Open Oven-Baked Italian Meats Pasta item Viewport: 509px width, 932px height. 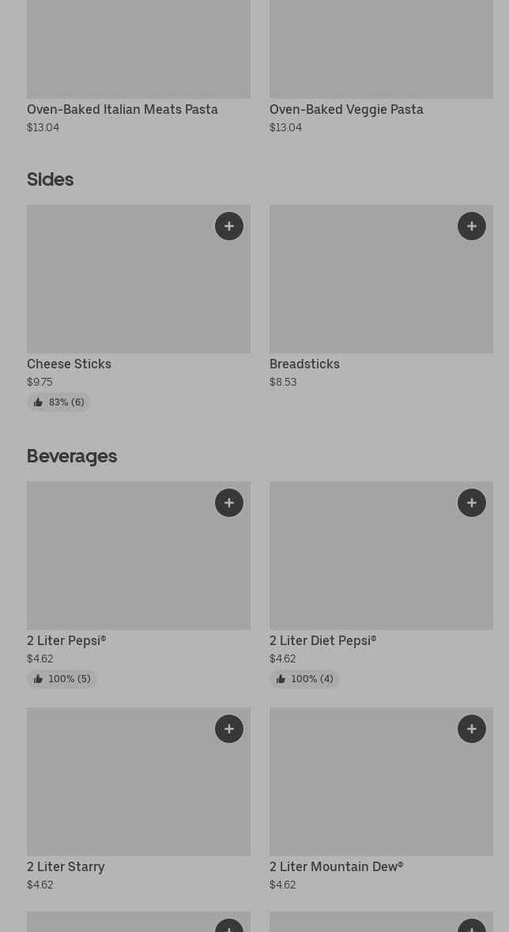pos(123,110)
